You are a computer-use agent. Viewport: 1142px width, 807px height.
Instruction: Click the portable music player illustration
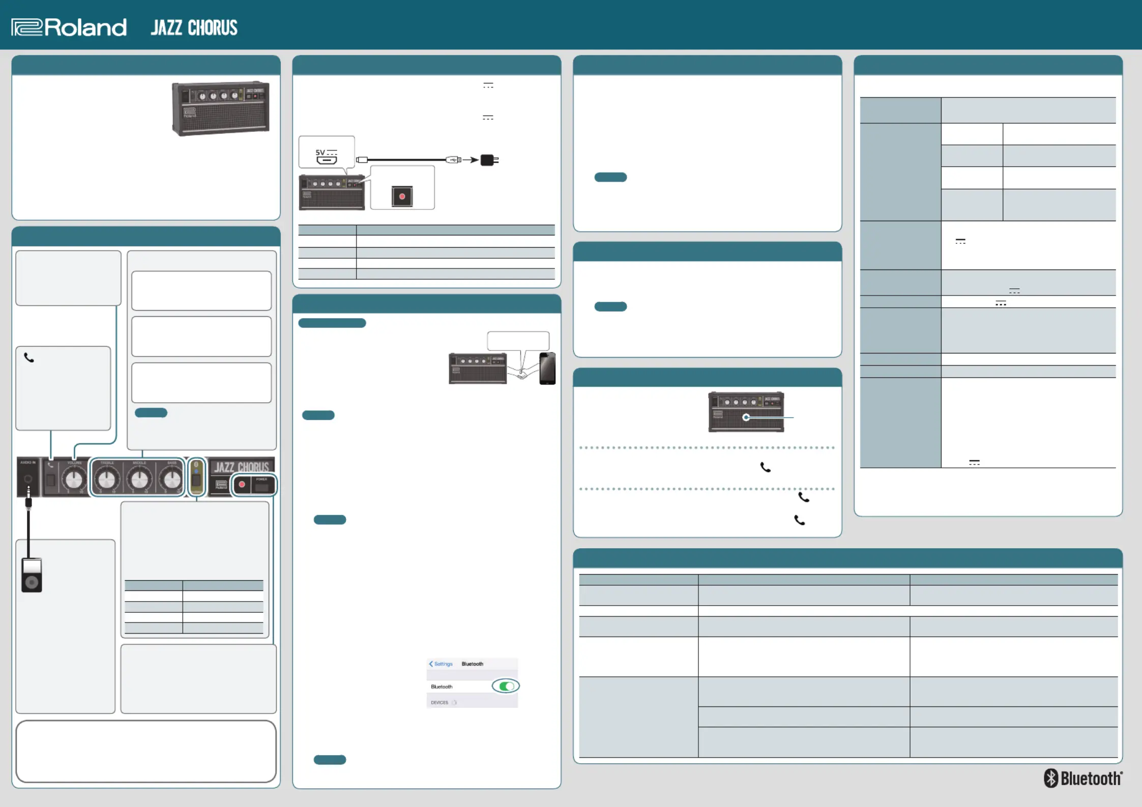point(32,575)
